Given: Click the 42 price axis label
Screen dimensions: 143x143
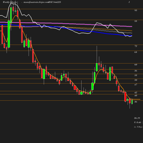Looking at the screenshot, I should click(136, 92).
